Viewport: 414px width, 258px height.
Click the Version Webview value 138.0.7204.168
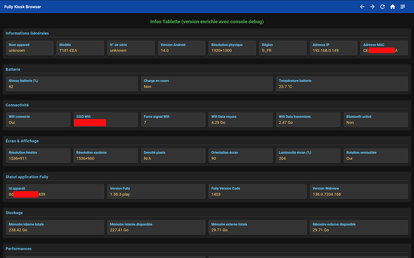pyautogui.click(x=327, y=194)
